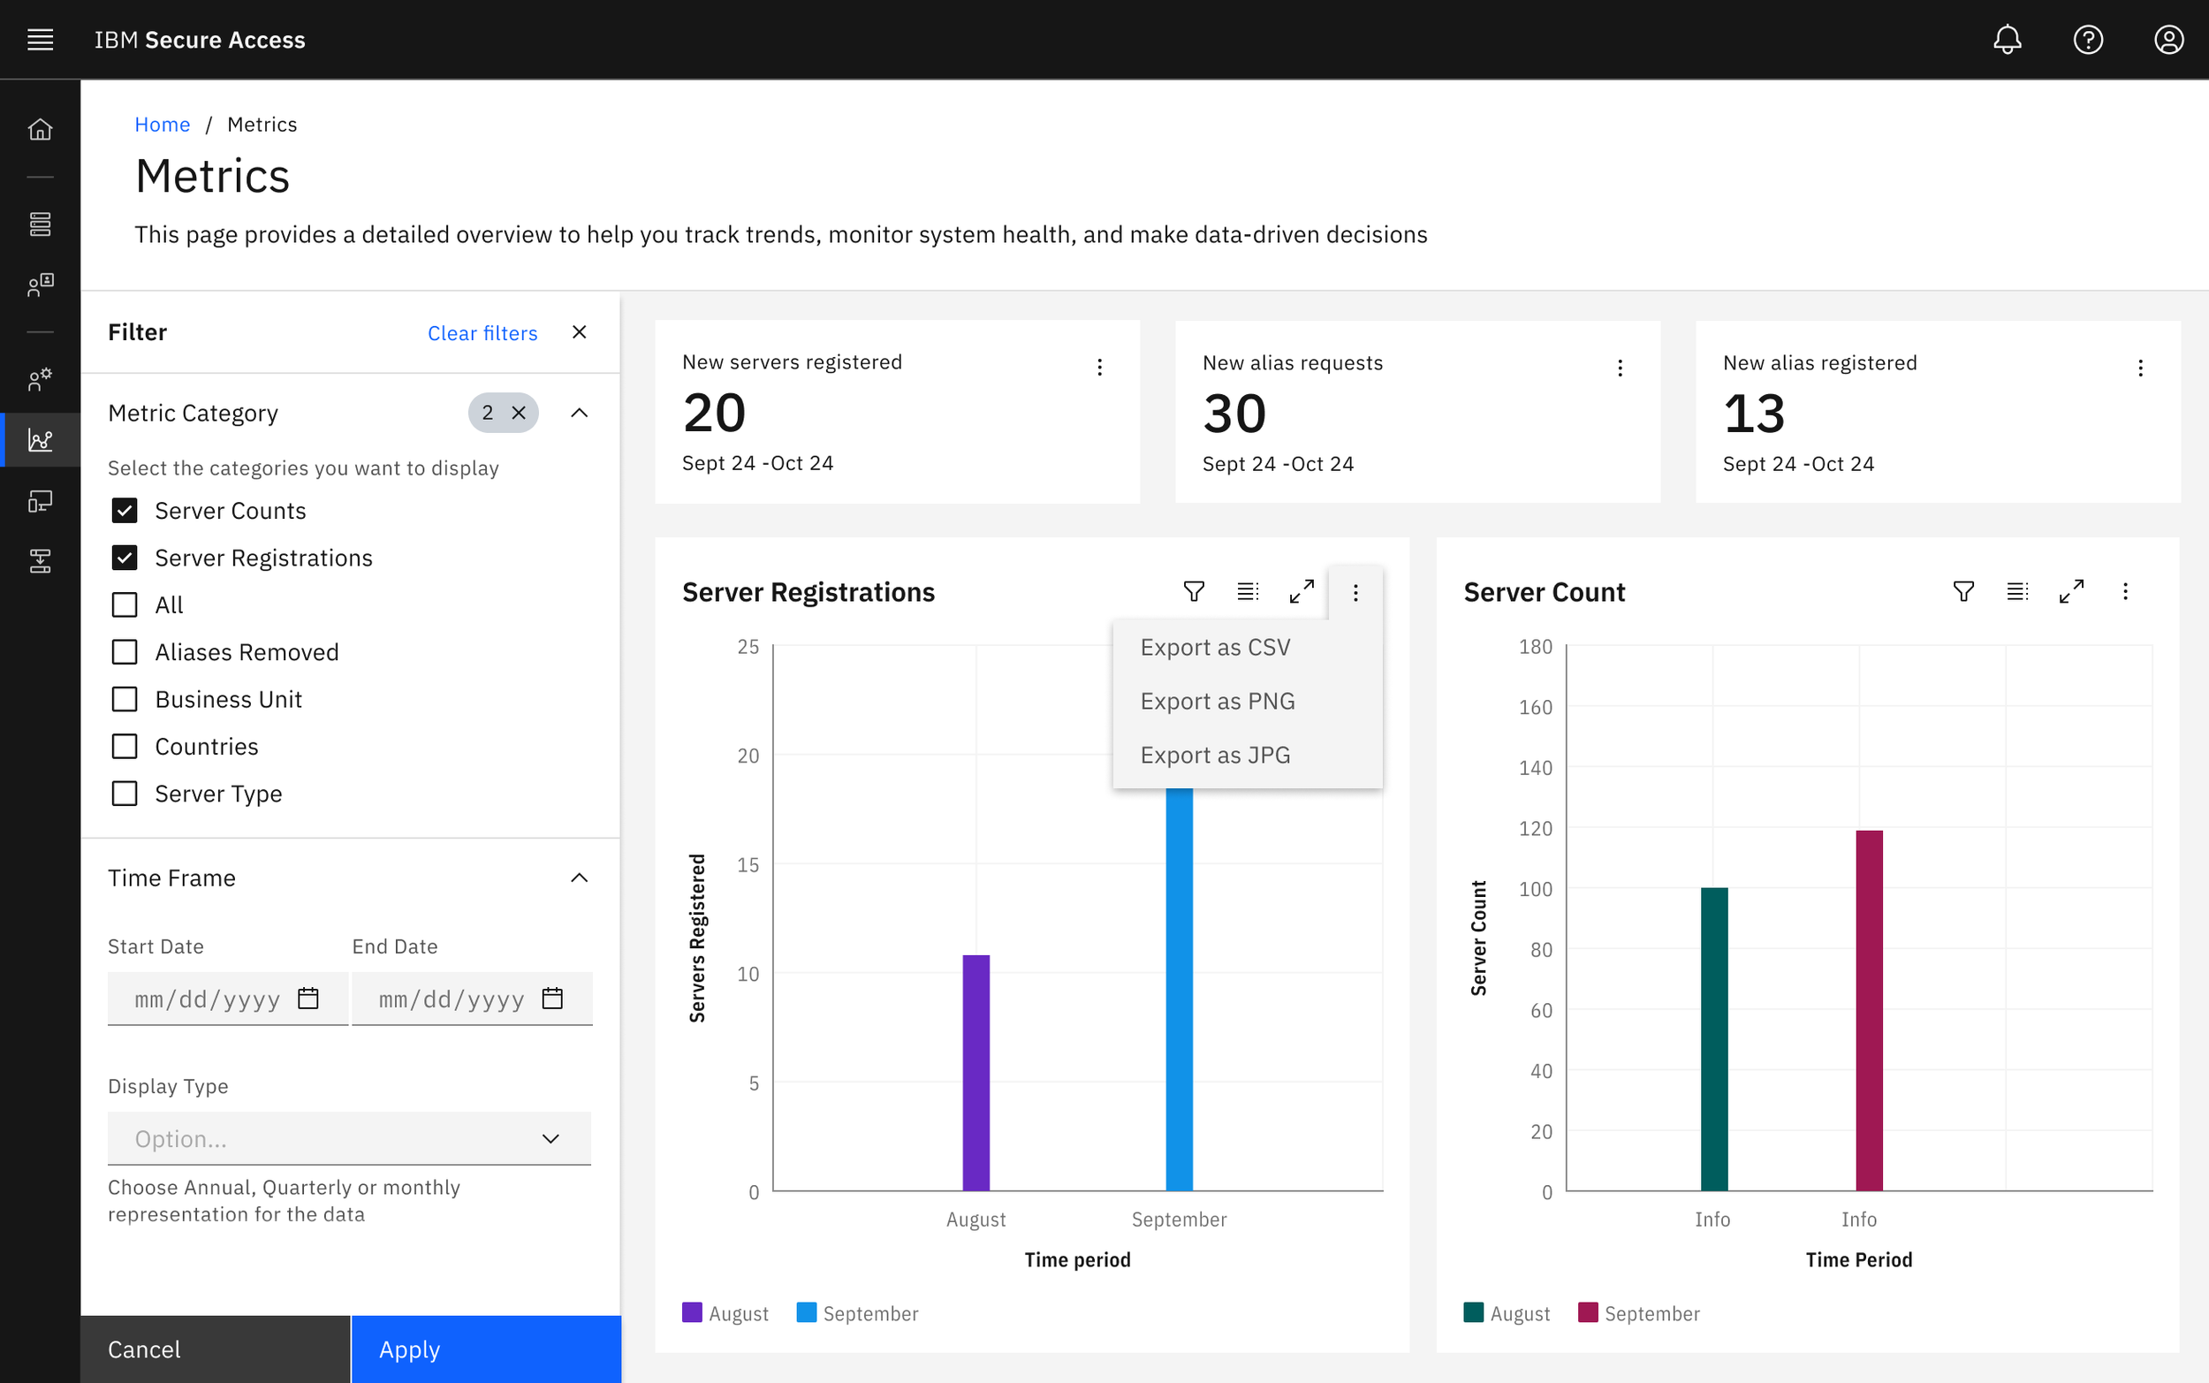Open the hamburger navigation menu

[x=41, y=40]
